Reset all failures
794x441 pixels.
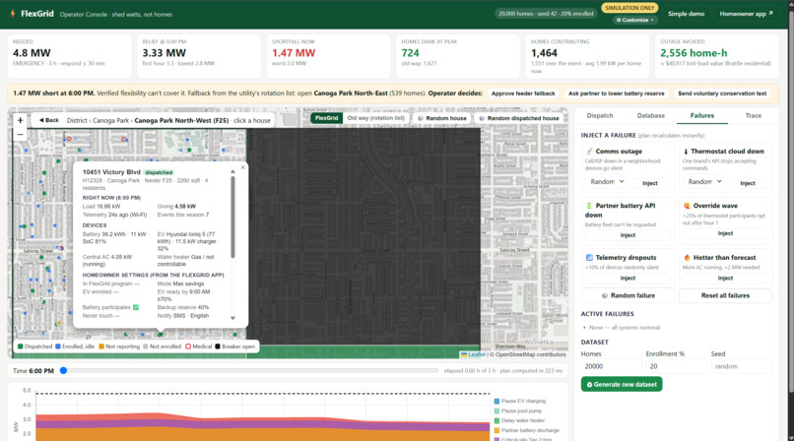click(x=725, y=295)
